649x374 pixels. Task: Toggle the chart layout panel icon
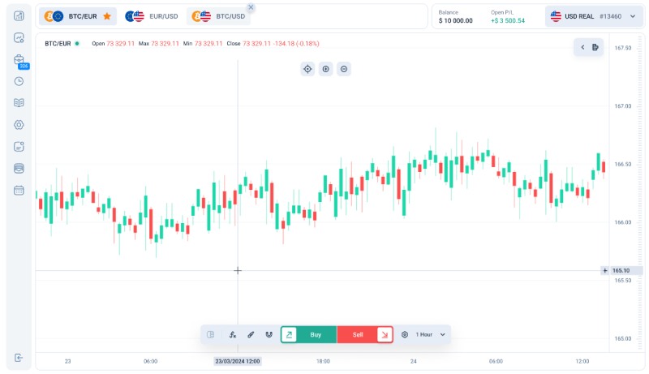click(x=210, y=334)
